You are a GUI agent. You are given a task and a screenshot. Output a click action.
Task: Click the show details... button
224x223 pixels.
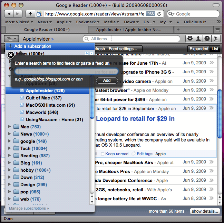[205, 211]
